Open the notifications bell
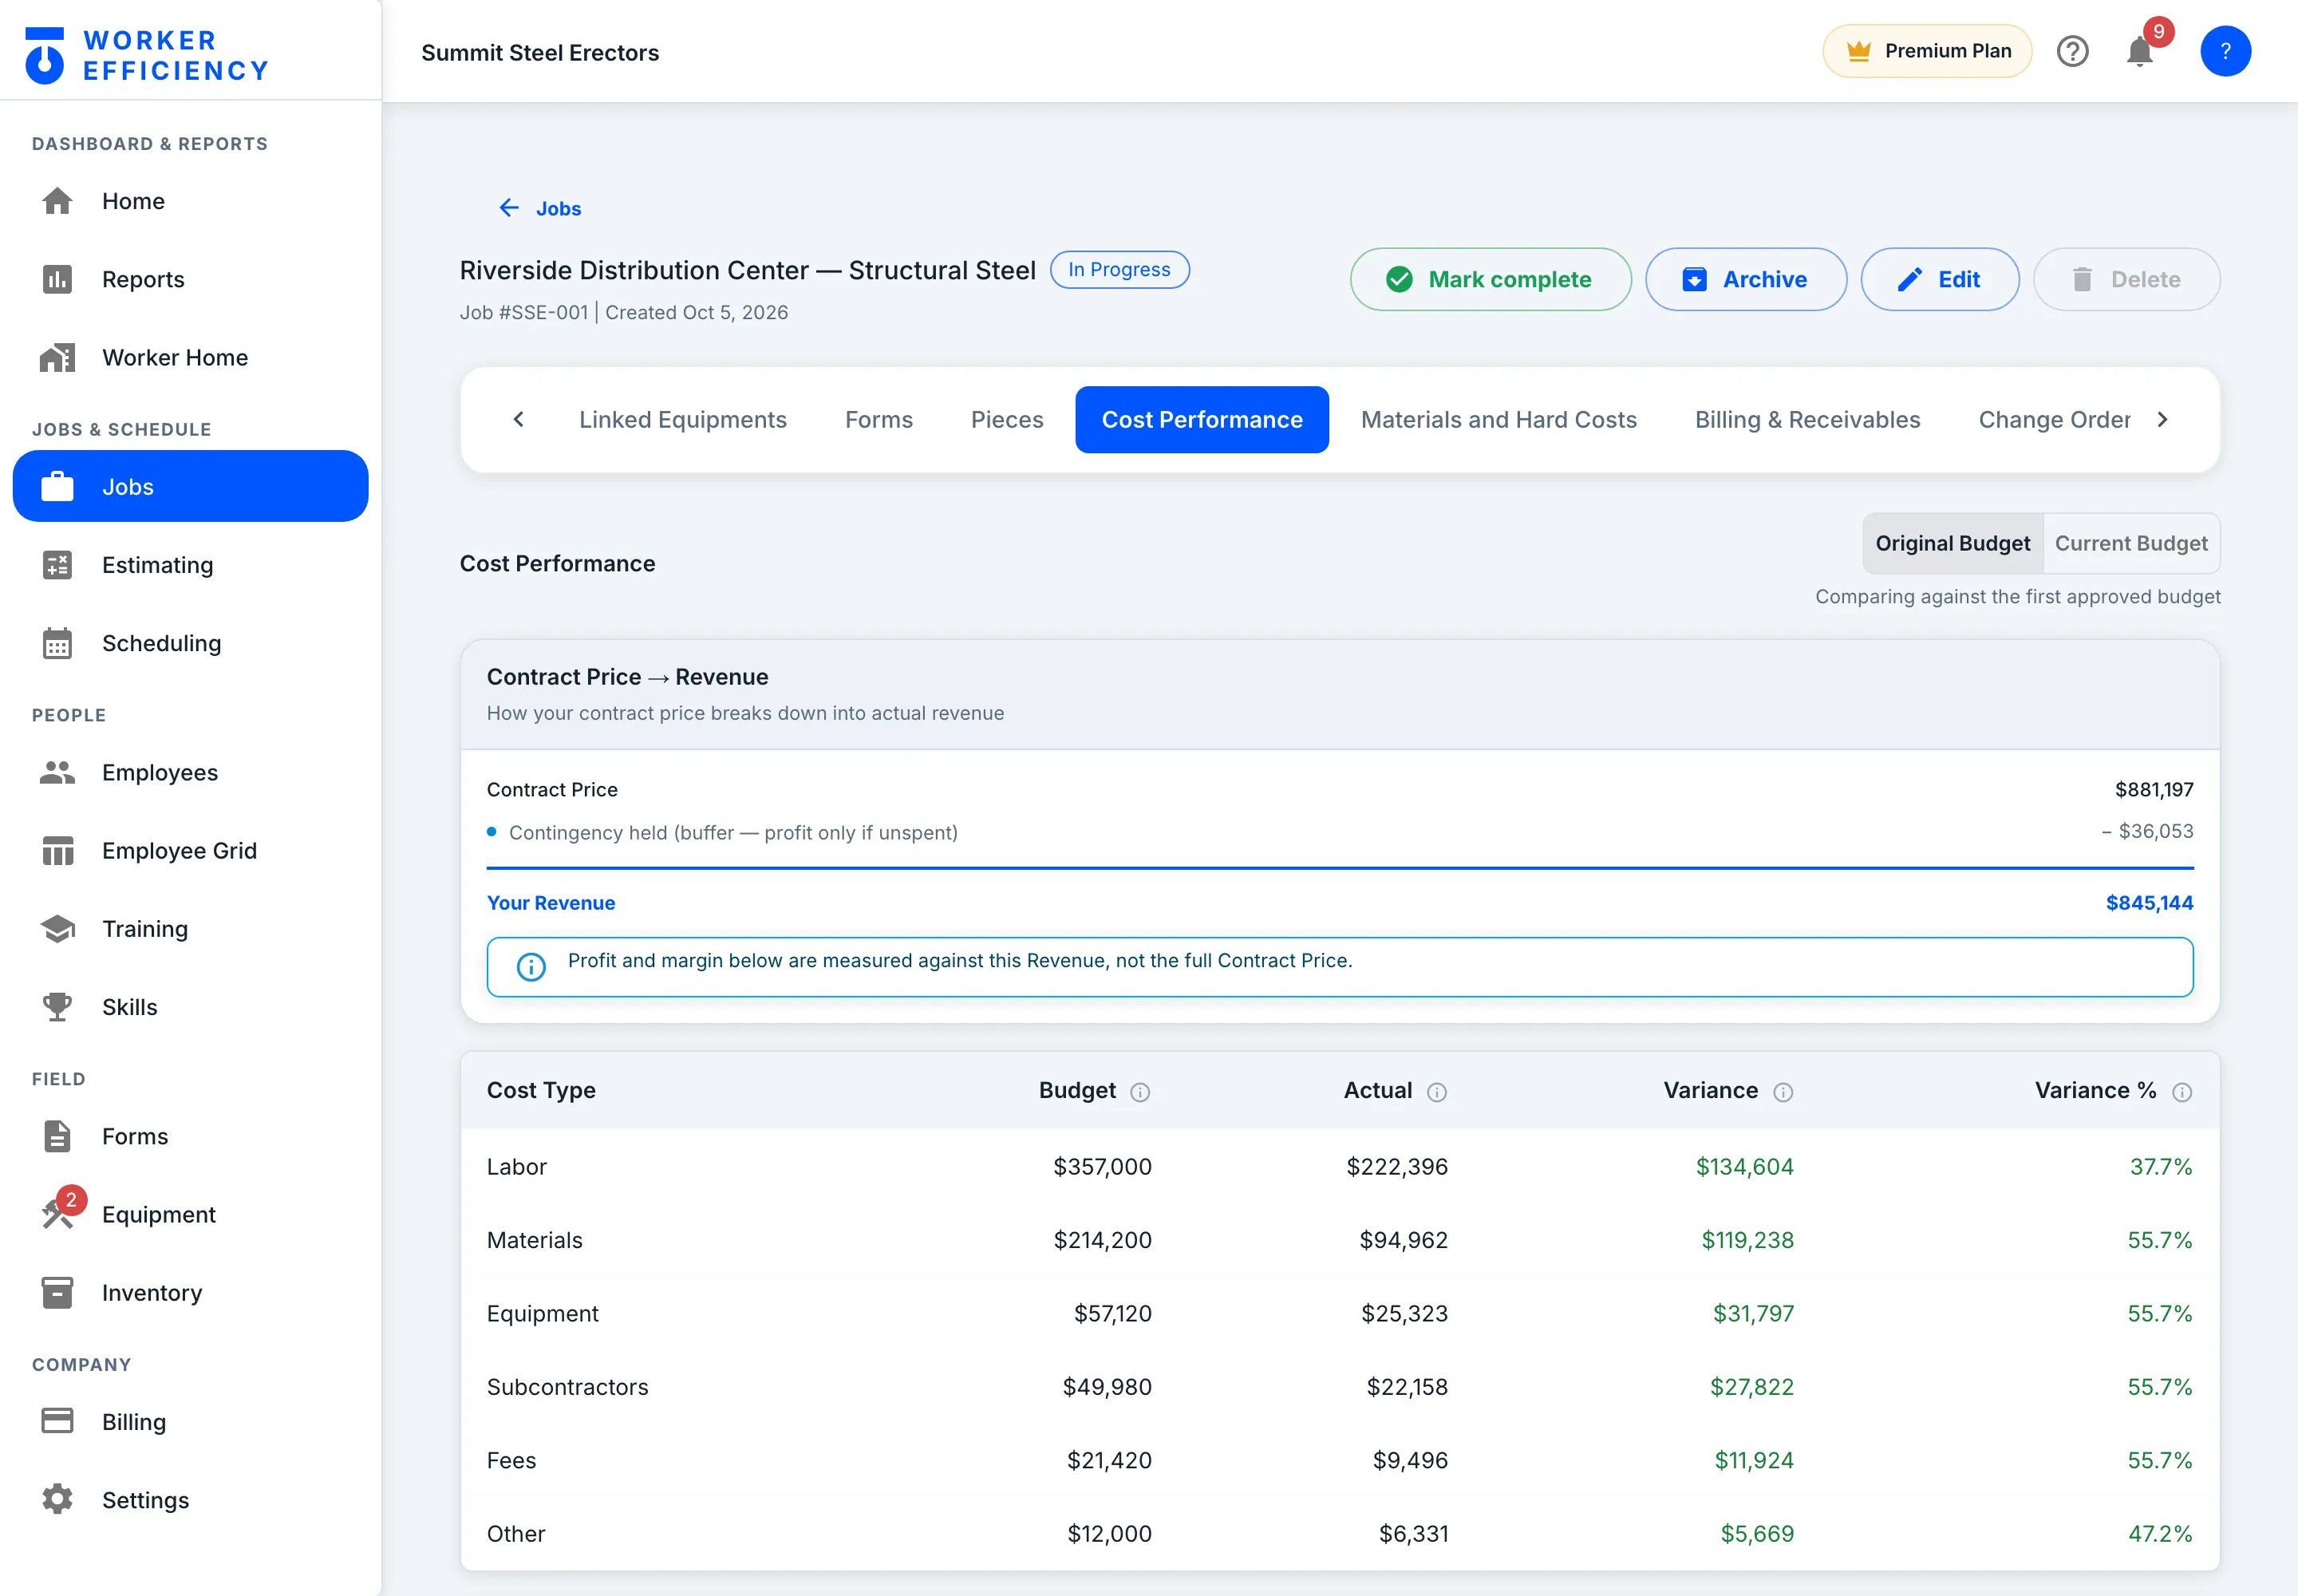 (x=2139, y=51)
